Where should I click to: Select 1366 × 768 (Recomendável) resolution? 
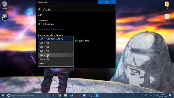pos(56,39)
